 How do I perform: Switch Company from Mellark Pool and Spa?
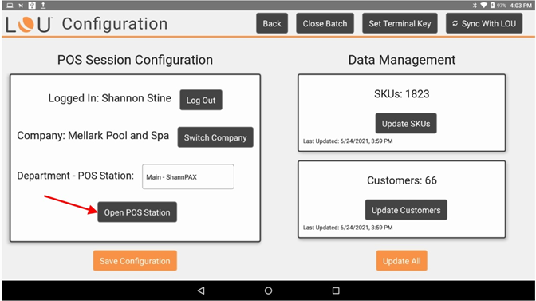coord(215,137)
